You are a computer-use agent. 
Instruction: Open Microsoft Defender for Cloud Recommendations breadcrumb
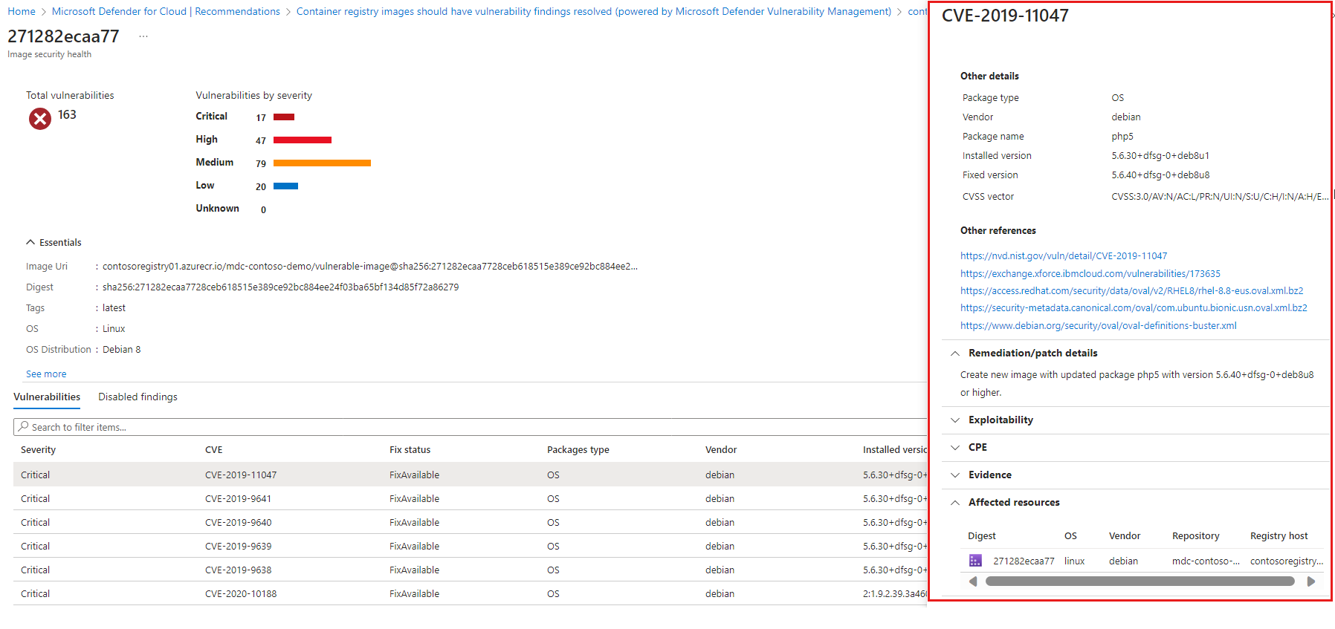(166, 11)
